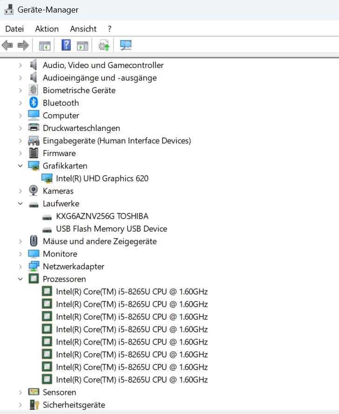This screenshot has height=414, width=339.
Task: Select the Computer label
Action: tap(61, 115)
